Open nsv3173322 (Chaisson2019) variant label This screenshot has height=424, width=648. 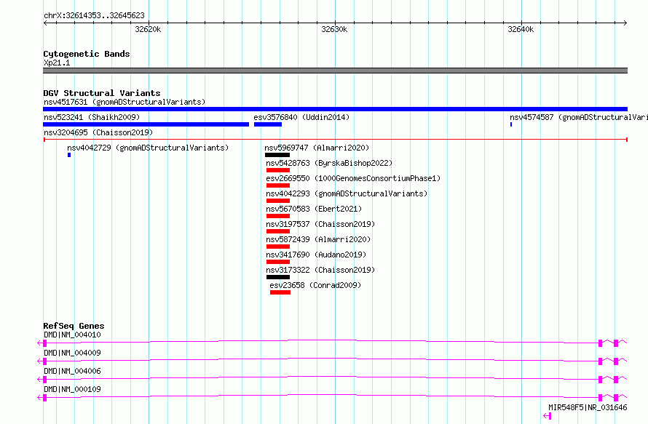pyautogui.click(x=320, y=270)
